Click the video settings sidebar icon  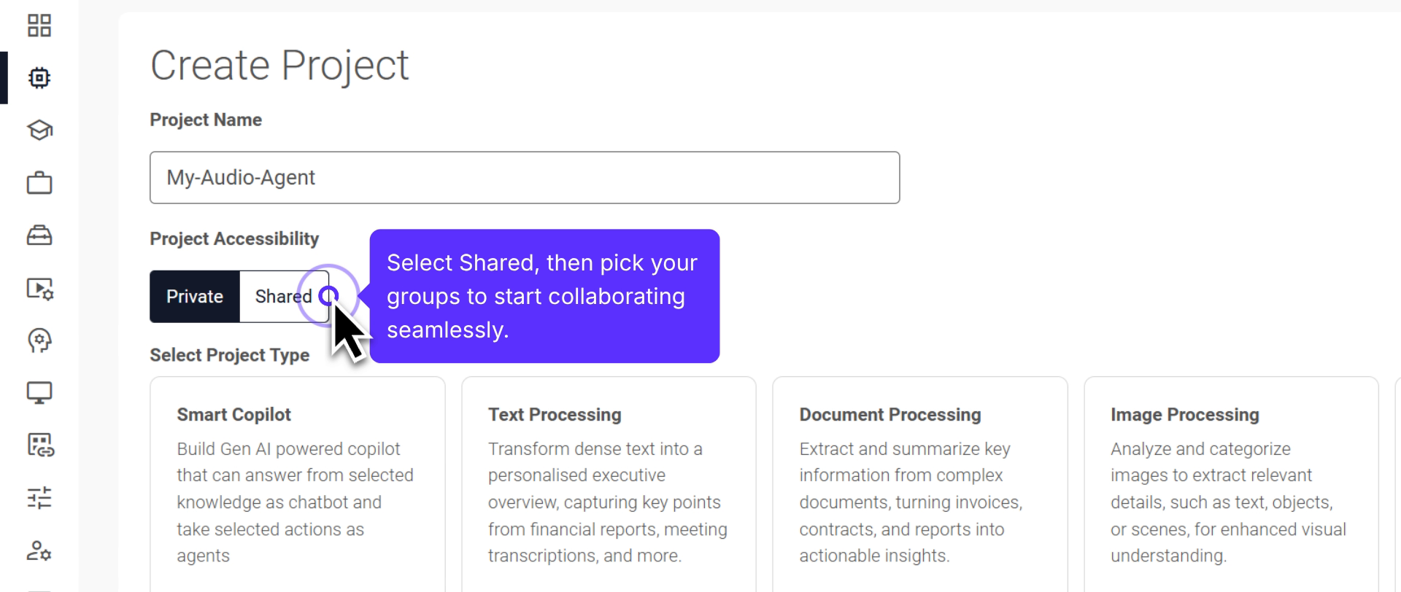click(39, 289)
